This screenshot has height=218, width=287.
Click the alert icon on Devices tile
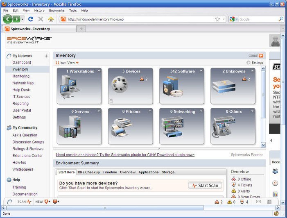click(x=142, y=79)
